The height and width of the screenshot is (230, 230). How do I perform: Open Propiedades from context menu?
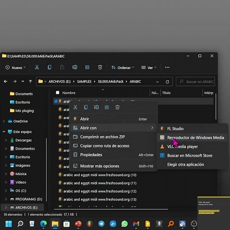[113, 155]
